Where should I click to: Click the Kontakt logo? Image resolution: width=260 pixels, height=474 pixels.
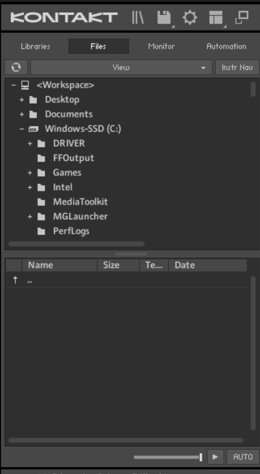64,18
